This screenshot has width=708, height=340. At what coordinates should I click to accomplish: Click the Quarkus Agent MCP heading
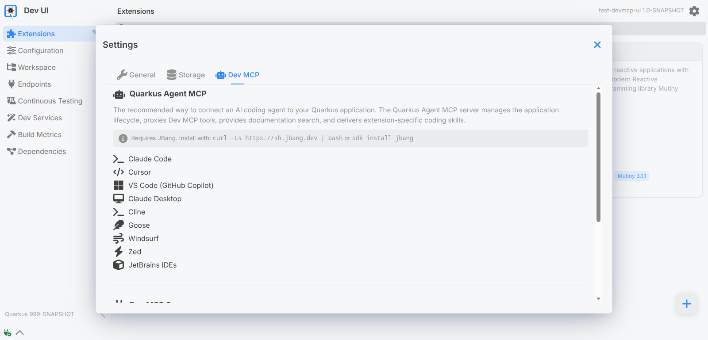click(x=168, y=94)
